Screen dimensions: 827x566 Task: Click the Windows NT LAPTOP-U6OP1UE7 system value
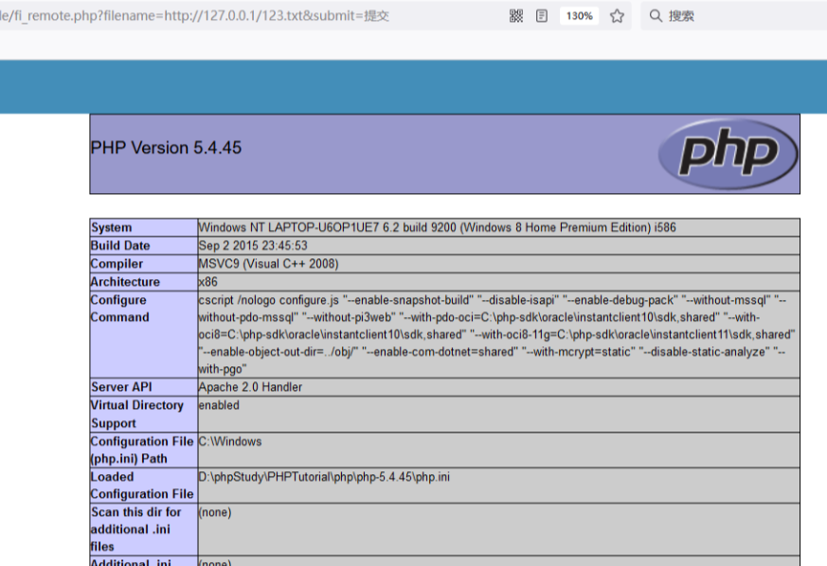[437, 228]
